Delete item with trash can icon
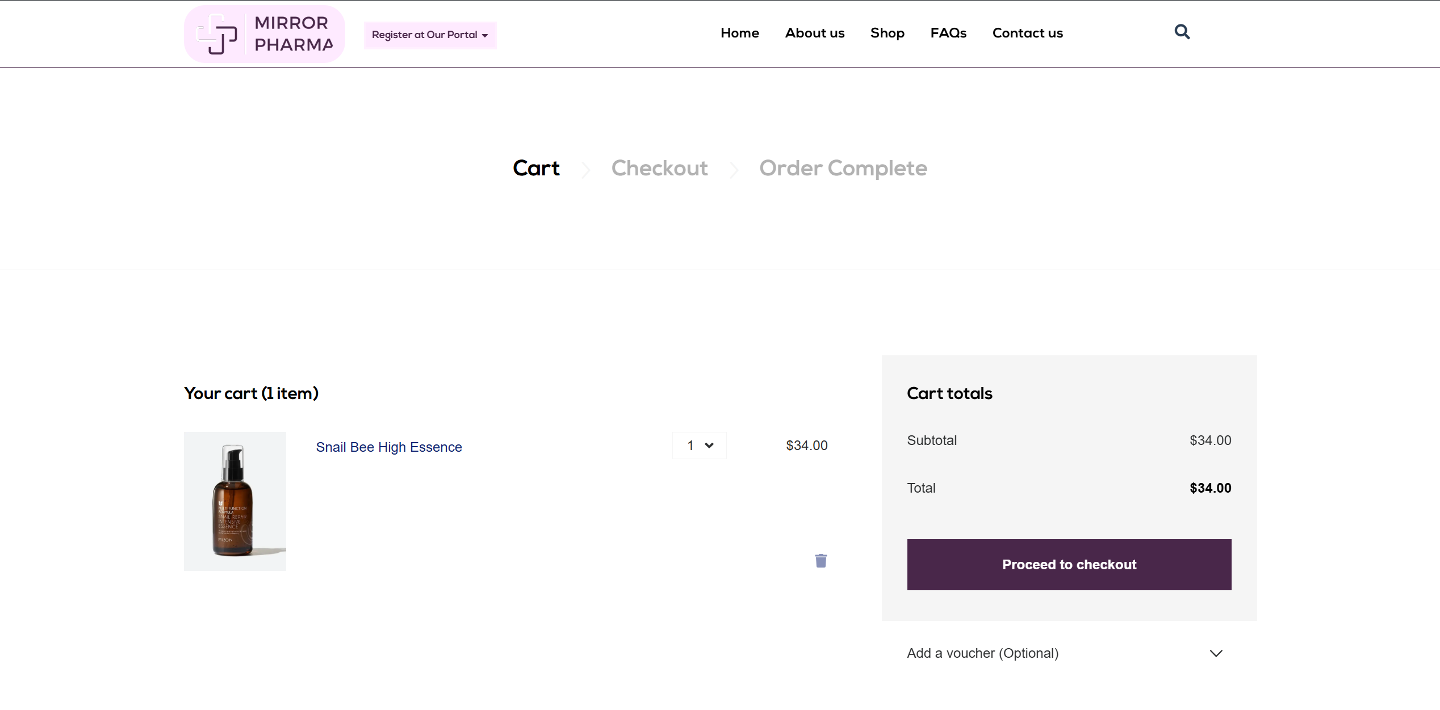 coord(821,561)
